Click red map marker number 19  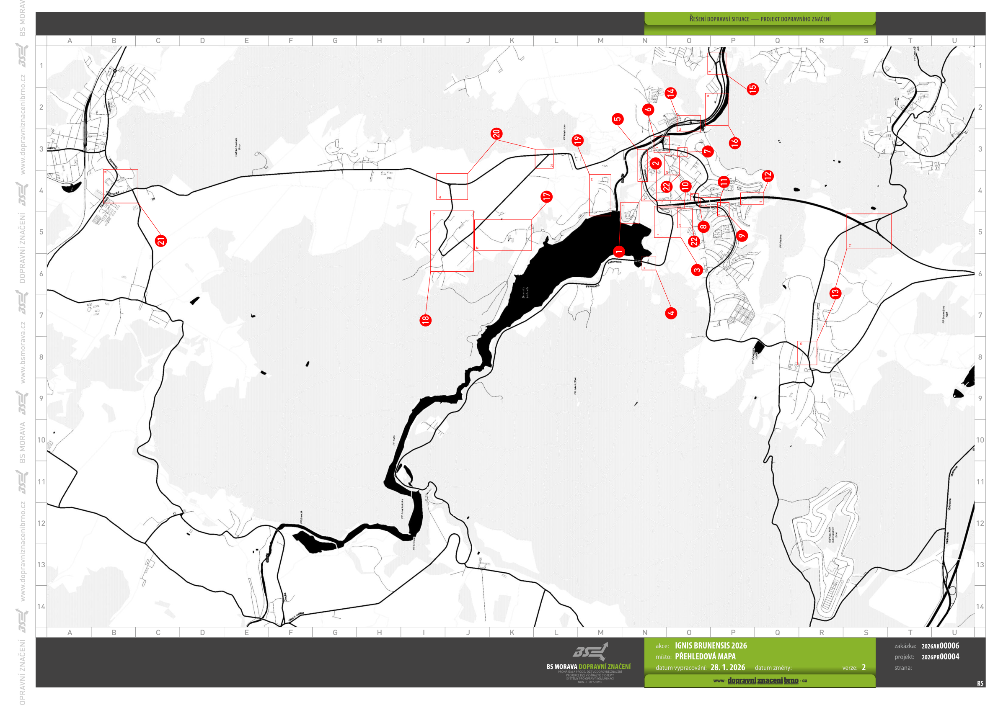(x=577, y=140)
